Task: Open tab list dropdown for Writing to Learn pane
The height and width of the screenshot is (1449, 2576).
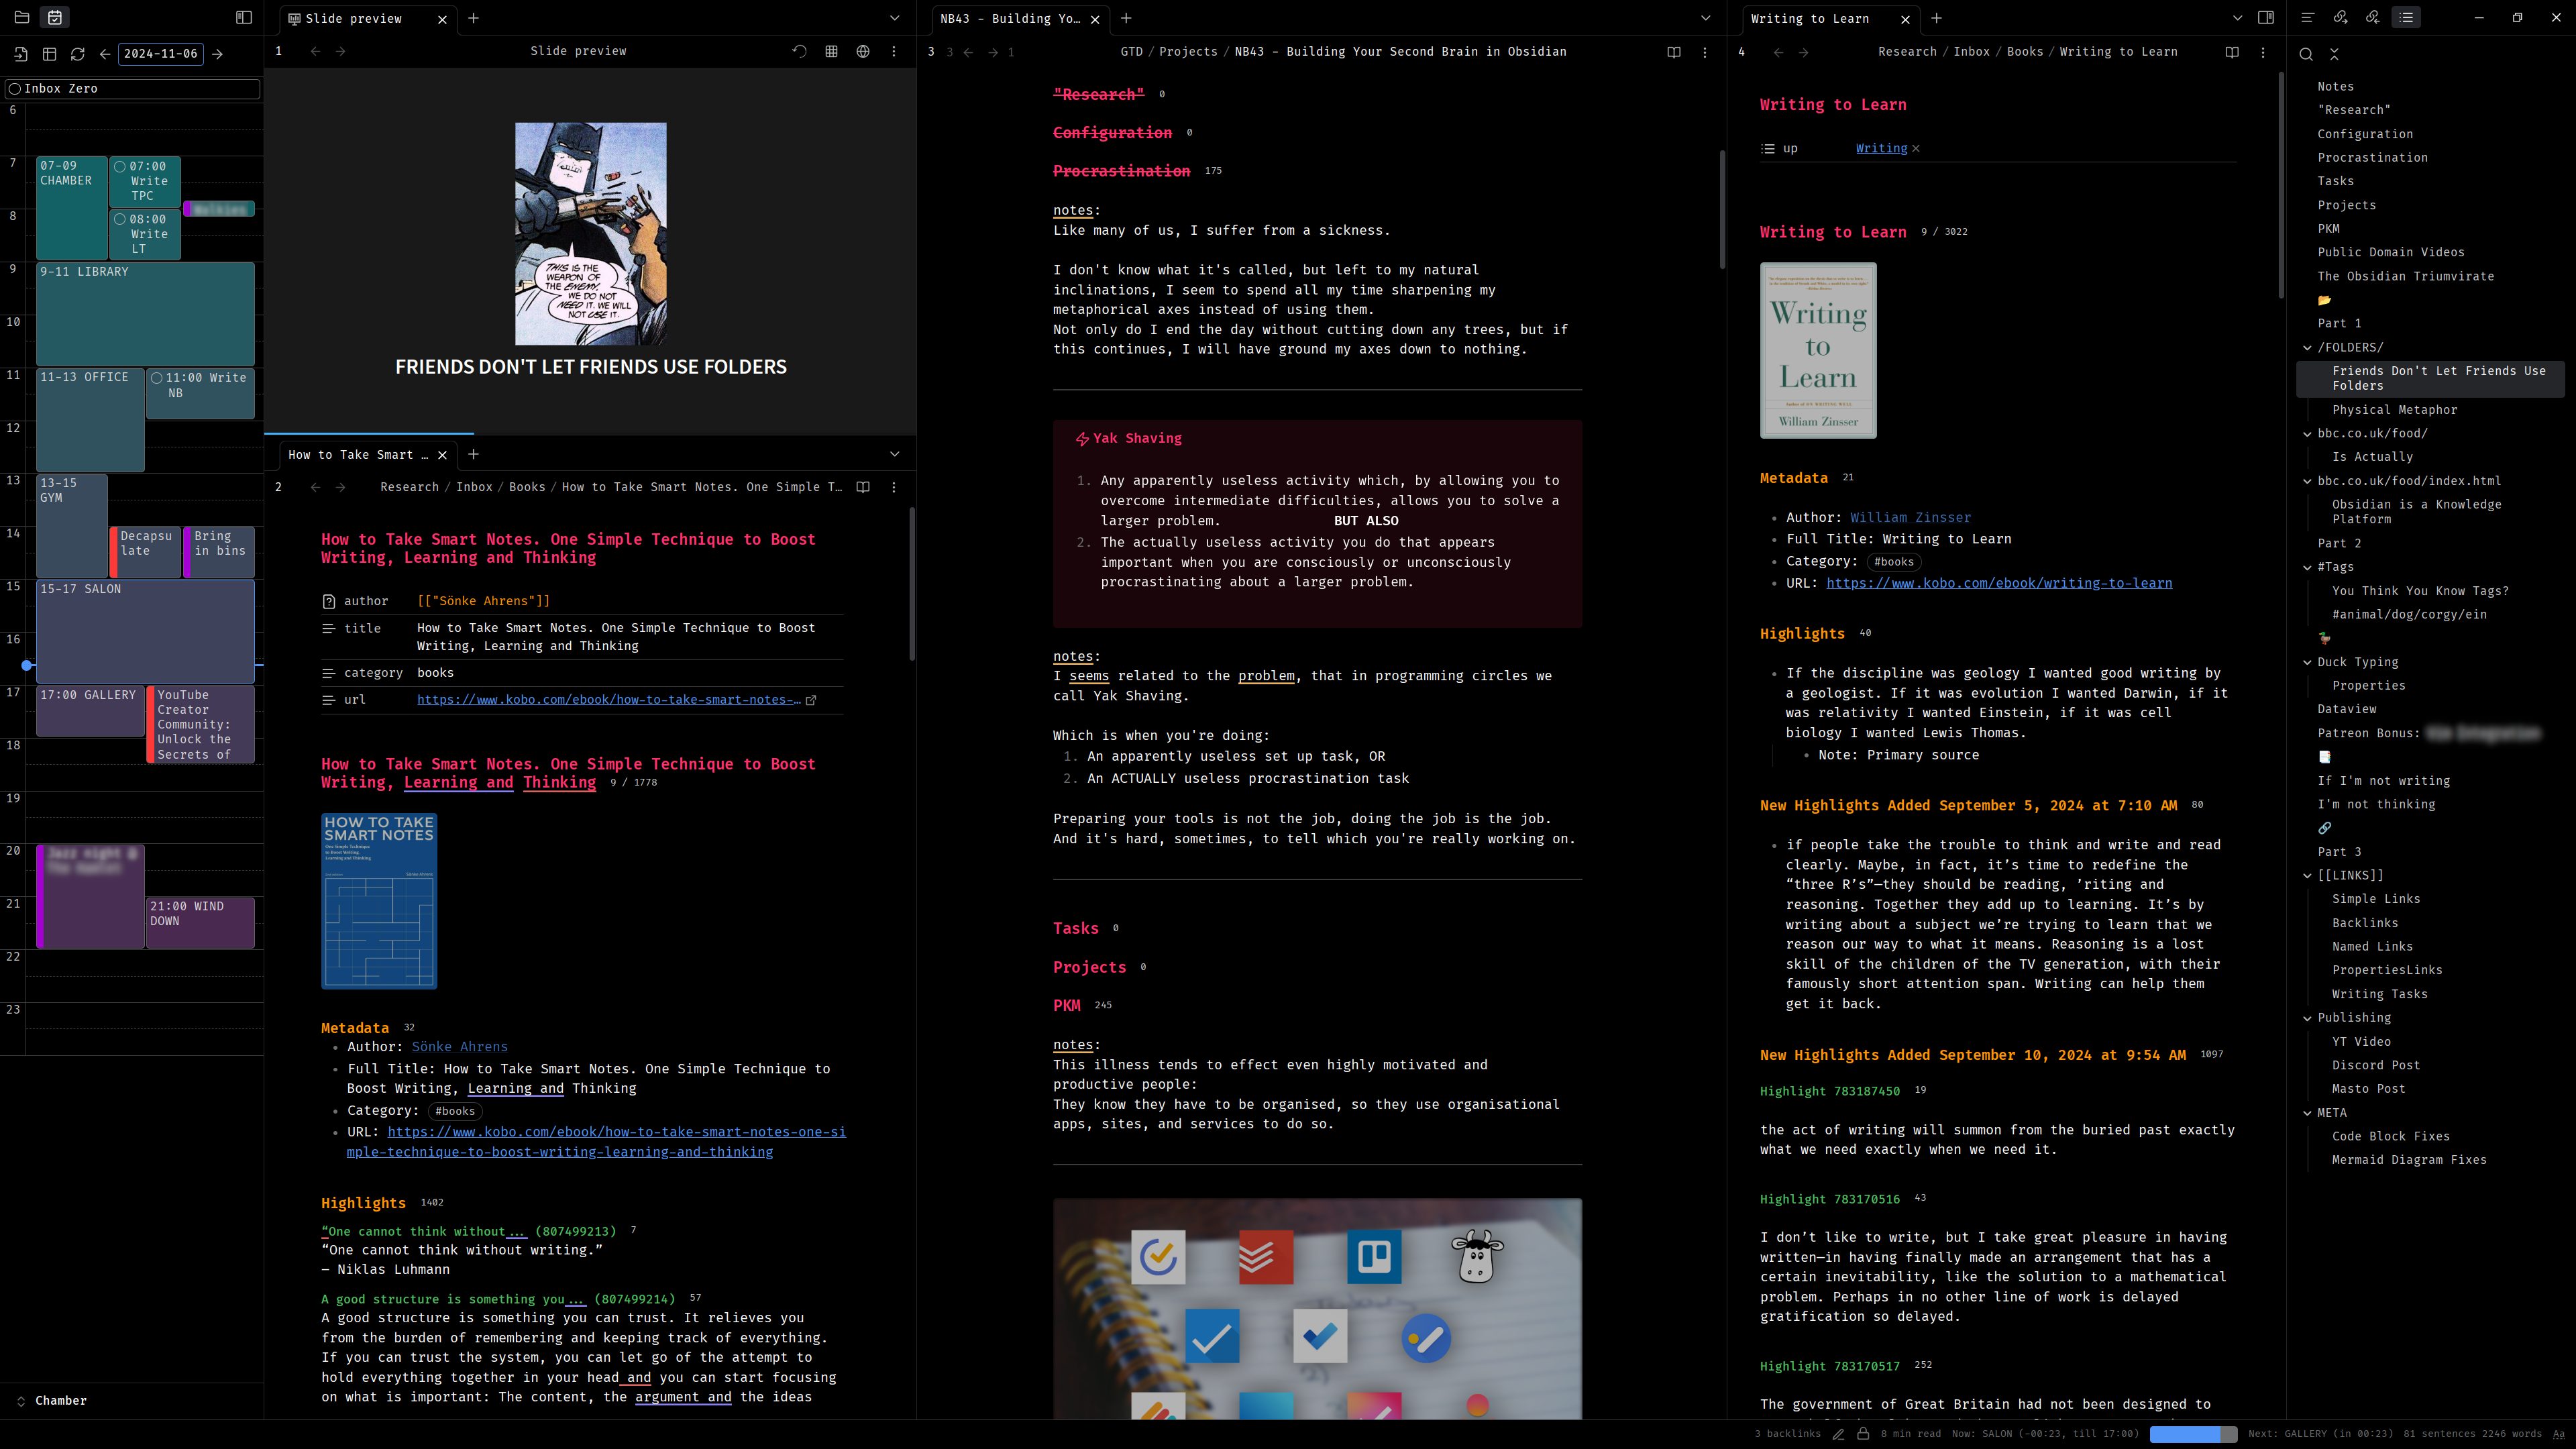Action: (2238, 18)
